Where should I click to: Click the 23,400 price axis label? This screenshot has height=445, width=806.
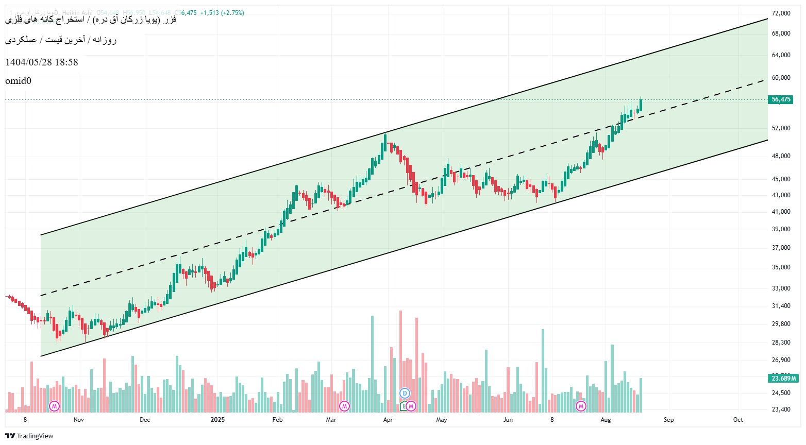[781, 409]
